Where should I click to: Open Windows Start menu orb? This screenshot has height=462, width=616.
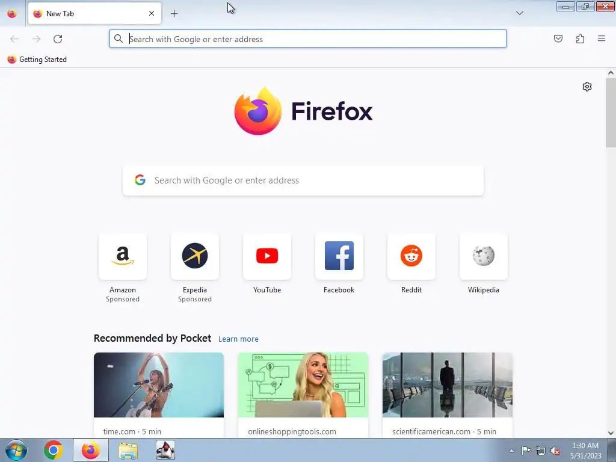pos(16,450)
